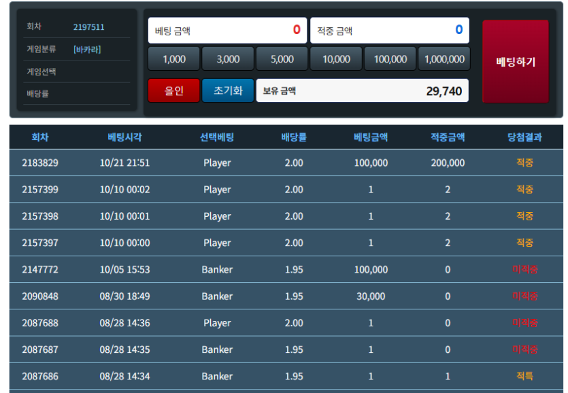Image resolution: width=568 pixels, height=393 pixels.
Task: Click the 미적중 result for round 2087688
Action: coord(524,323)
